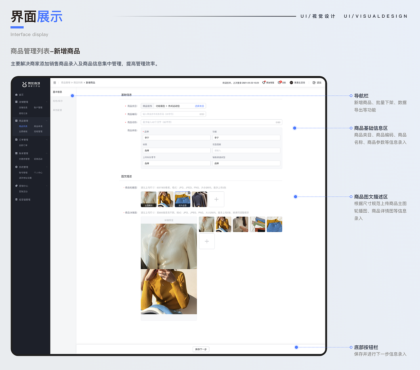Select the yellow sweater carousel thumbnail
Viewport: 420px width, 370px height.
point(166,199)
